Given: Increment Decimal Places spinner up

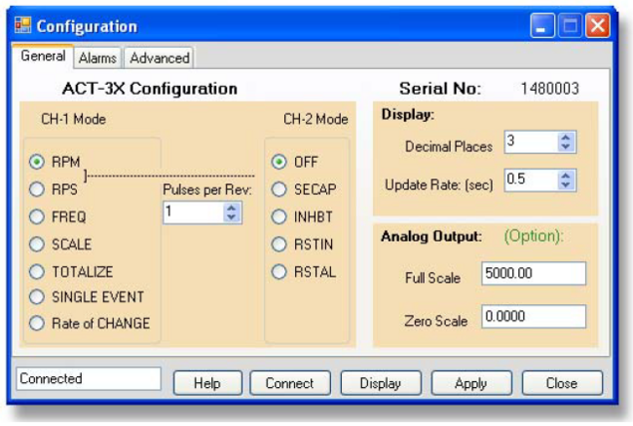Looking at the screenshot, I should pyautogui.click(x=567, y=139).
